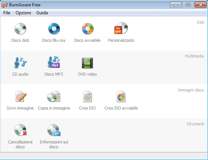Open the Disco dati disc icon
The width and height of the screenshot is (208, 160).
coord(20,29)
